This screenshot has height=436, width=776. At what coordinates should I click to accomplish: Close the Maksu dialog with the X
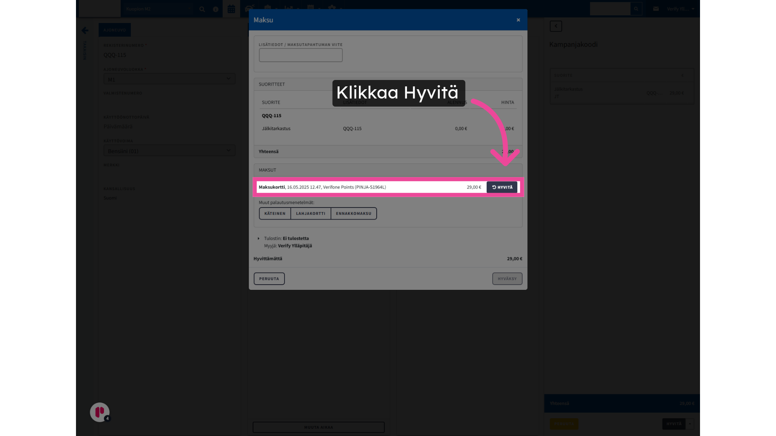tap(518, 20)
